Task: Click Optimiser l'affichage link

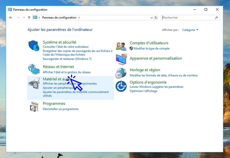Action: pos(143,91)
